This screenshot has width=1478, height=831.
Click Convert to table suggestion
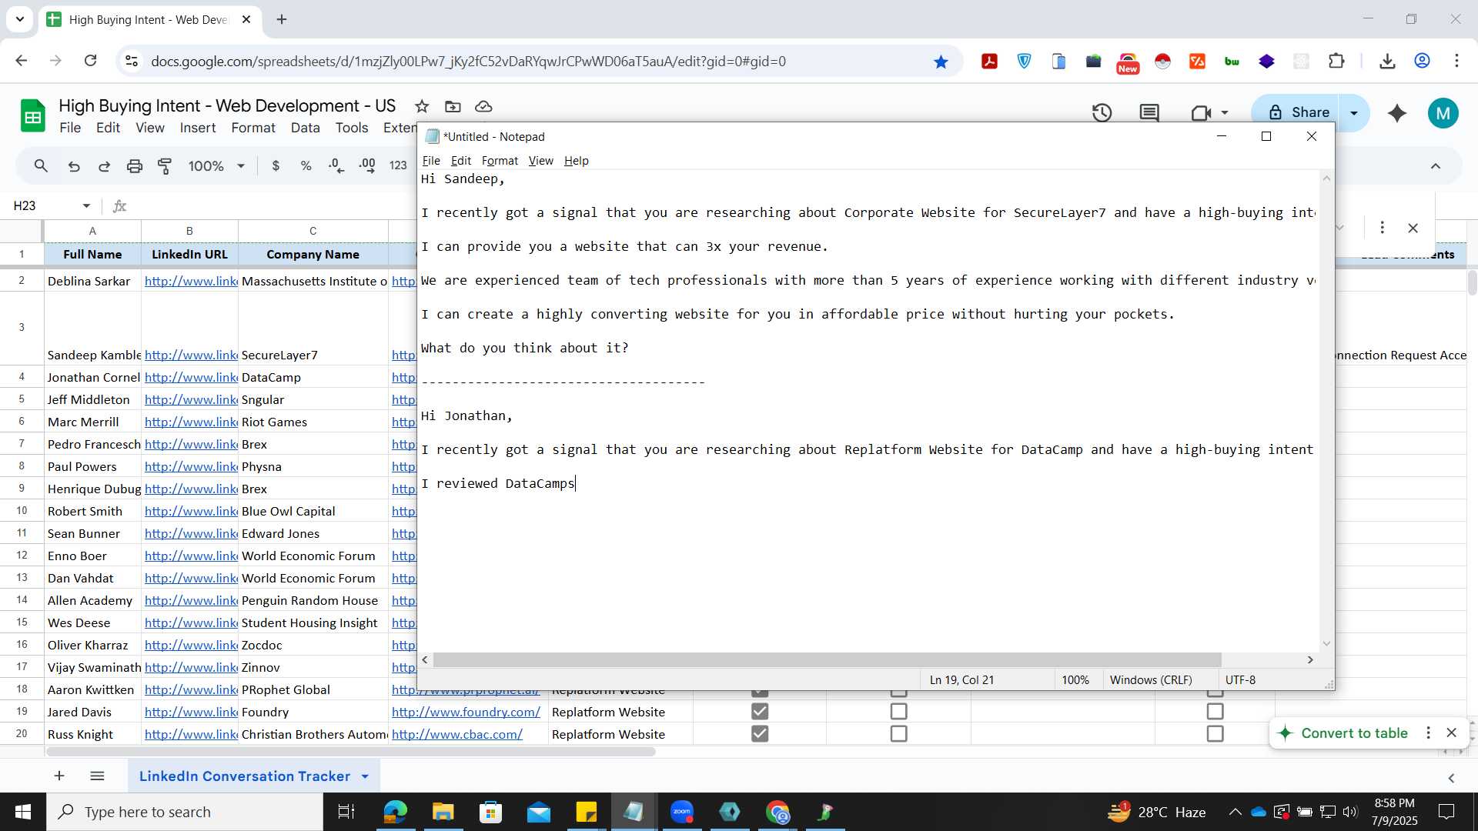click(x=1354, y=733)
